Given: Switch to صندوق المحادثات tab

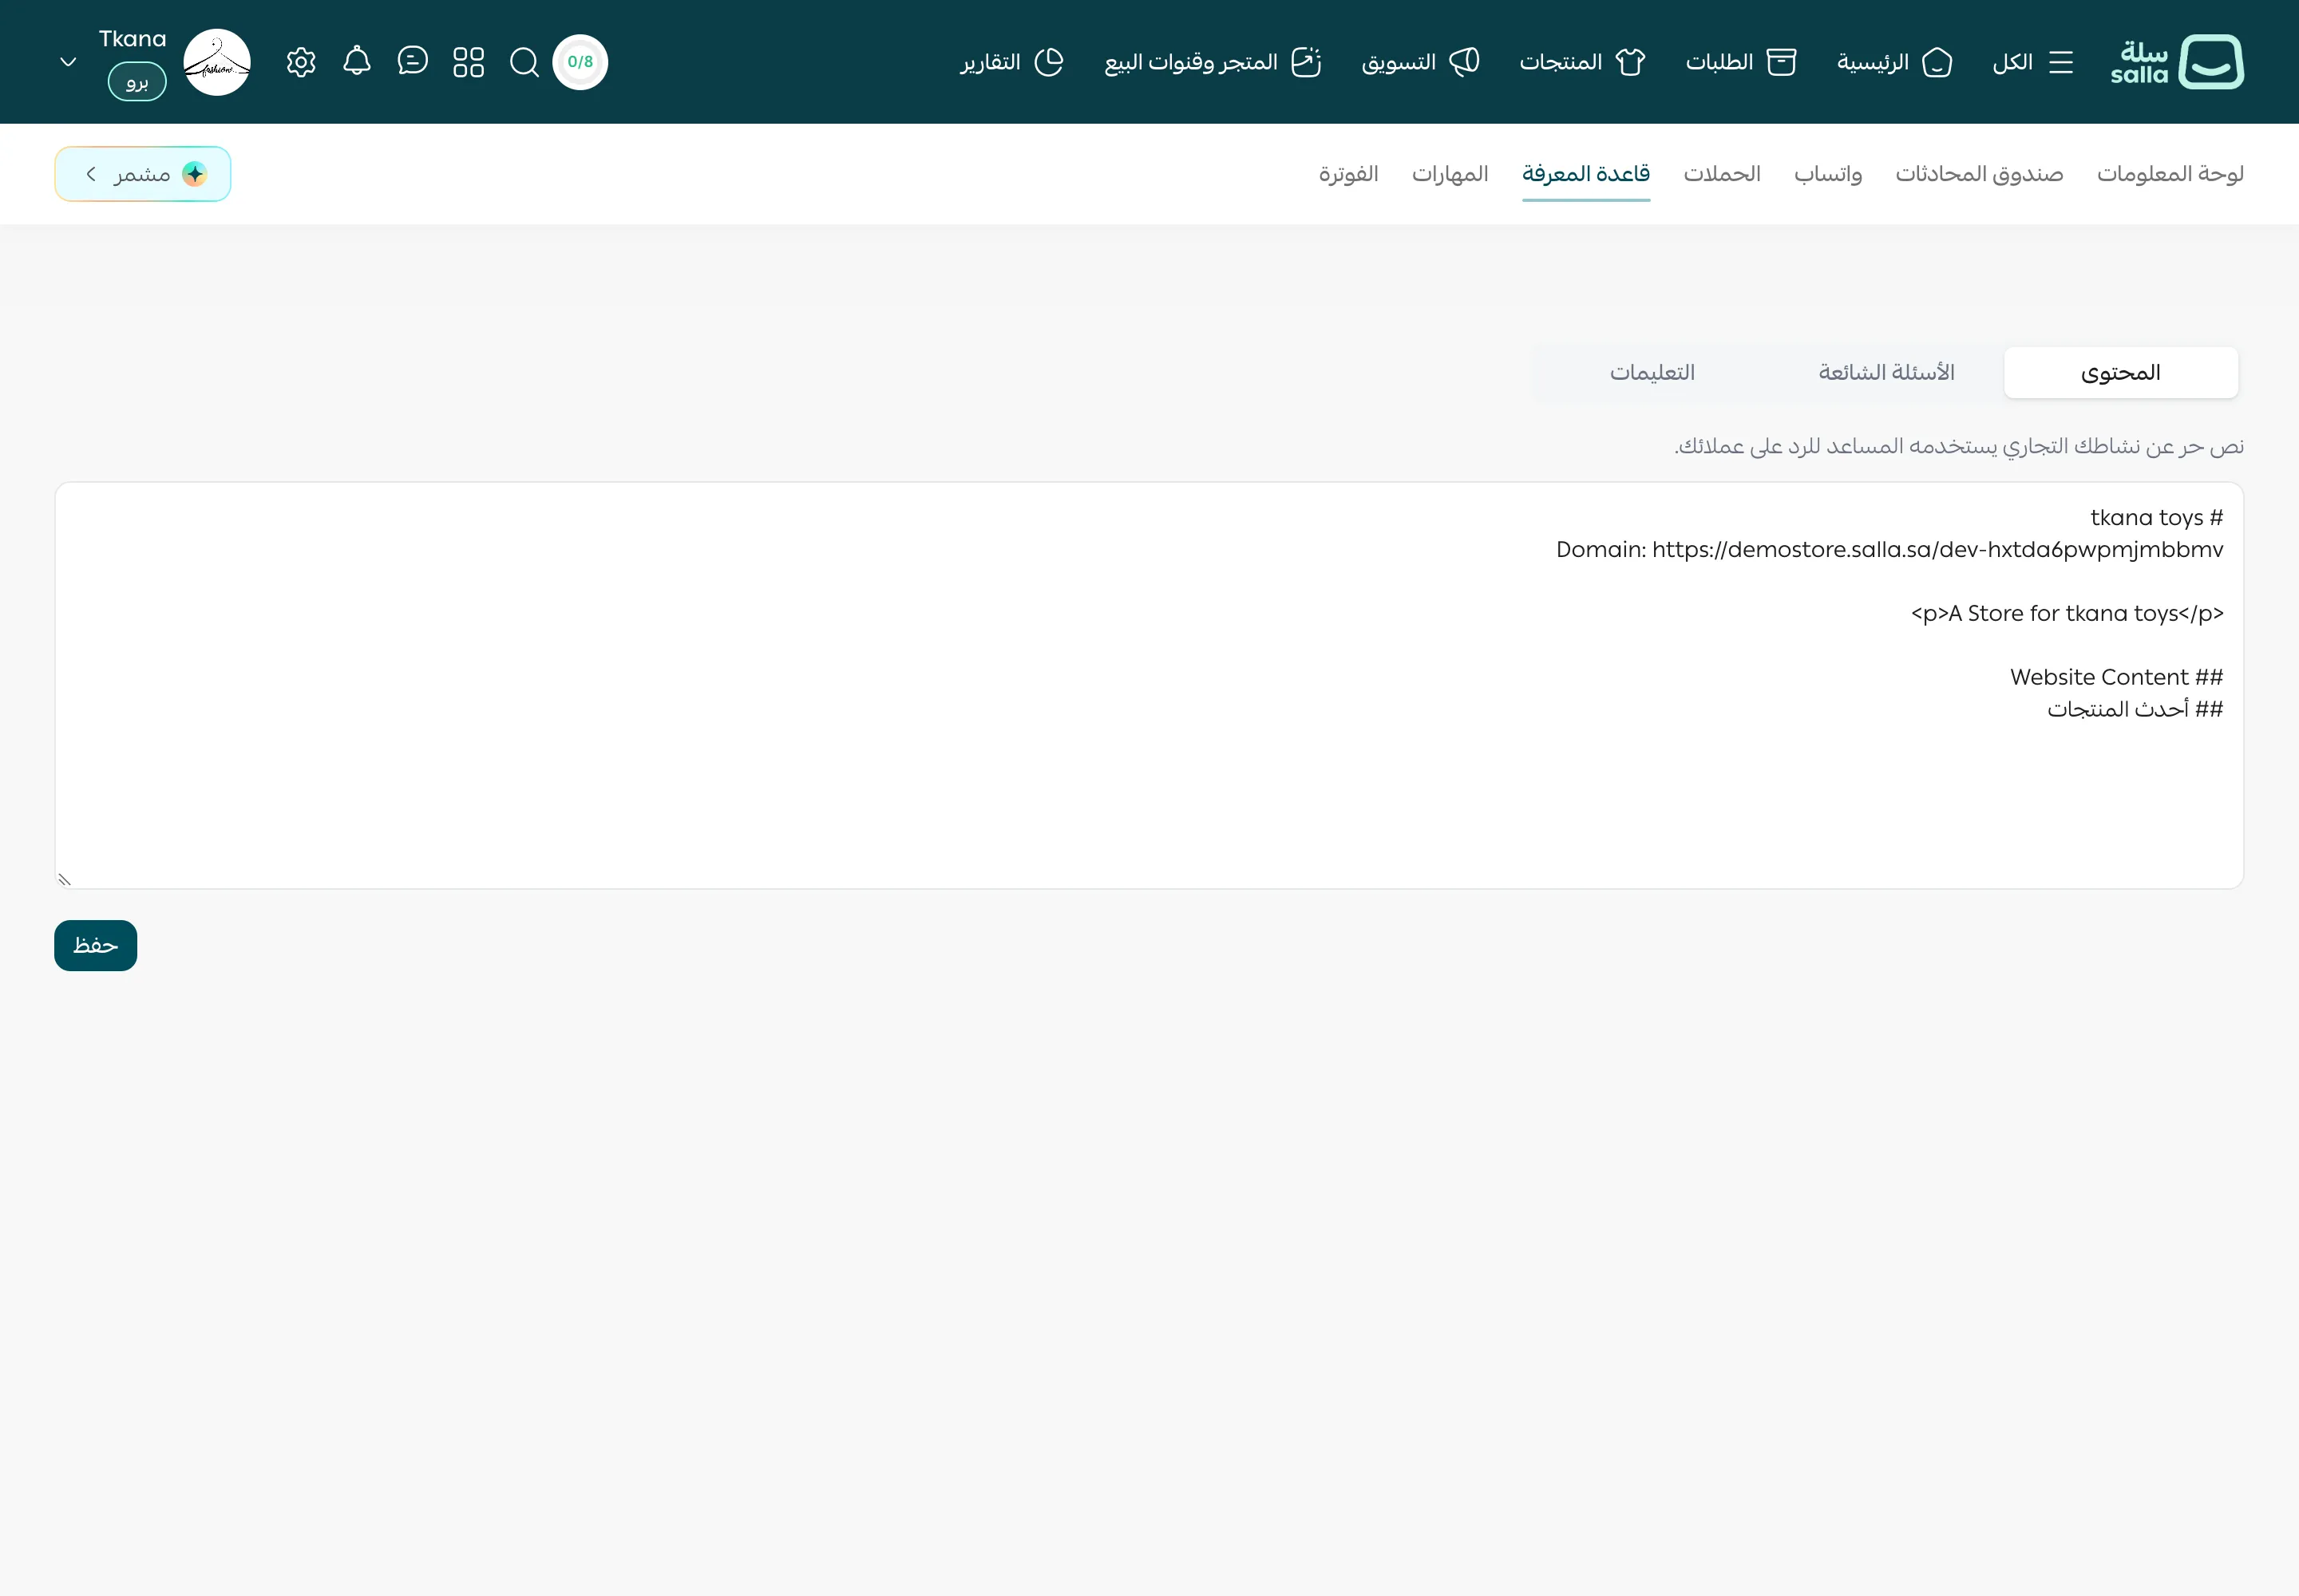Looking at the screenshot, I should [x=1979, y=174].
